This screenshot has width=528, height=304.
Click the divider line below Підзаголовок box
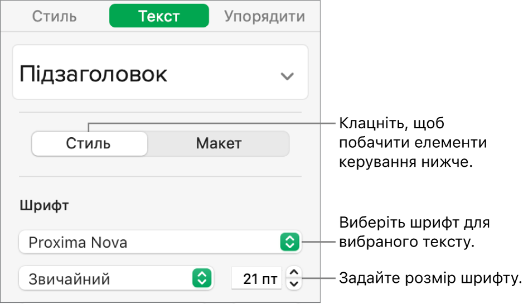click(160, 112)
